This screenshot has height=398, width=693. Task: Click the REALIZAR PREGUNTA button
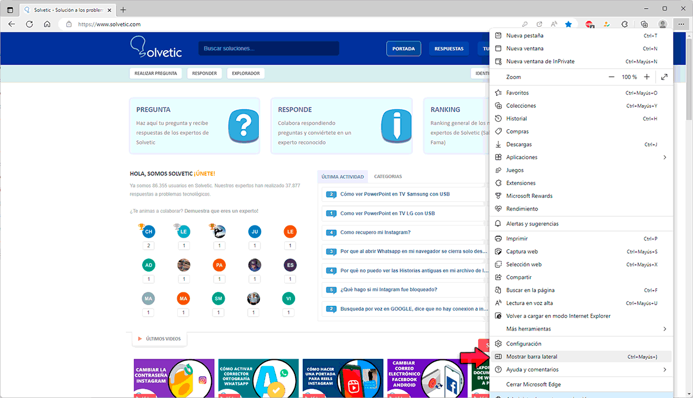click(155, 73)
